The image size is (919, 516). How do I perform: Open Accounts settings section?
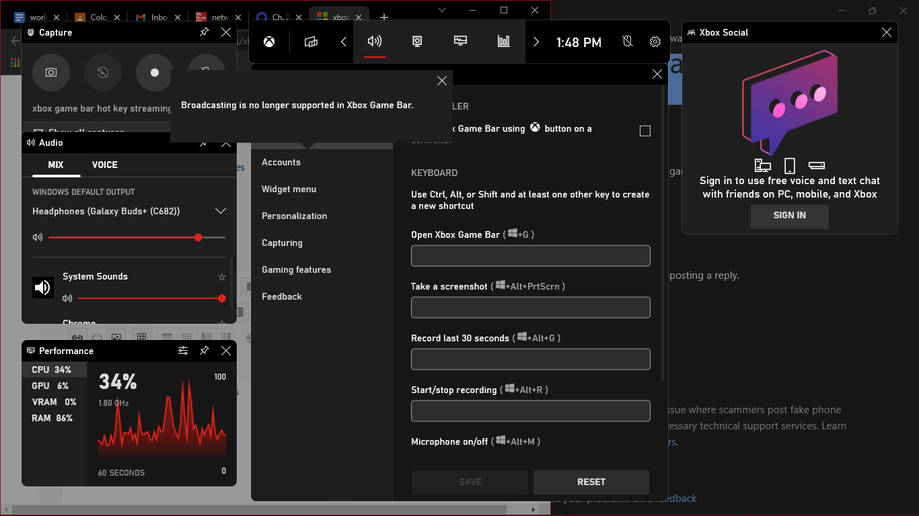tap(322, 162)
